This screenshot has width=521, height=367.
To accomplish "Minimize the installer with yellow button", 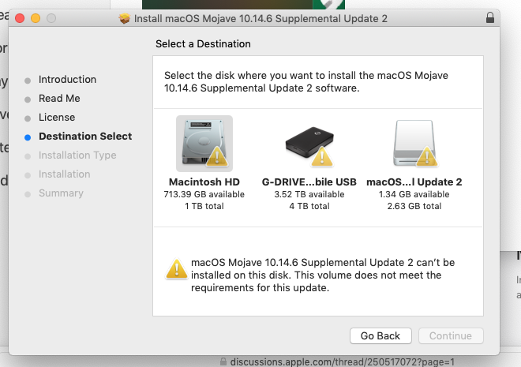I will pos(36,18).
